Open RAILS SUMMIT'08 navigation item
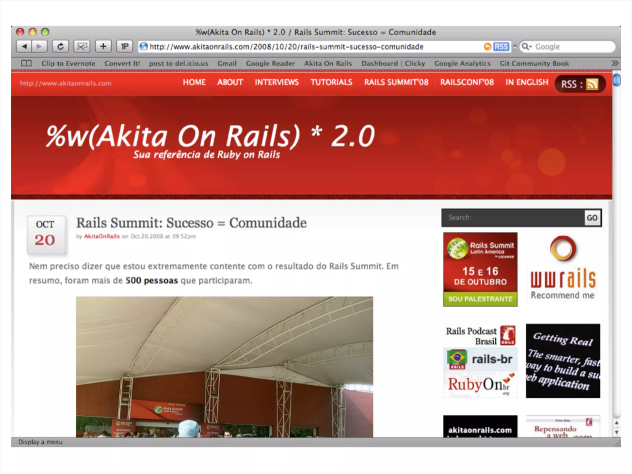Image resolution: width=632 pixels, height=474 pixels. [x=396, y=82]
